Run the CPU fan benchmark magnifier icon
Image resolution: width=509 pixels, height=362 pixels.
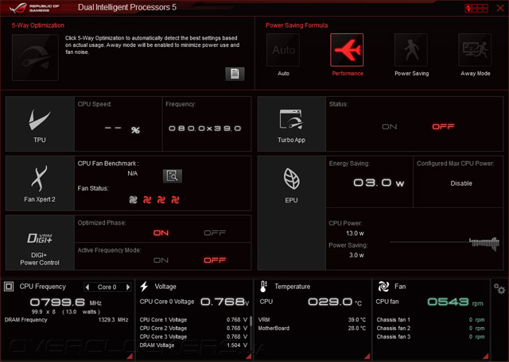click(x=173, y=176)
